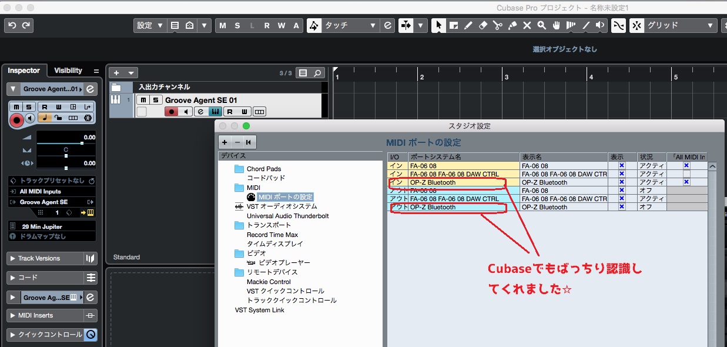Open the 設定 configuration dropdown
The height and width of the screenshot is (347, 727).
(150, 25)
